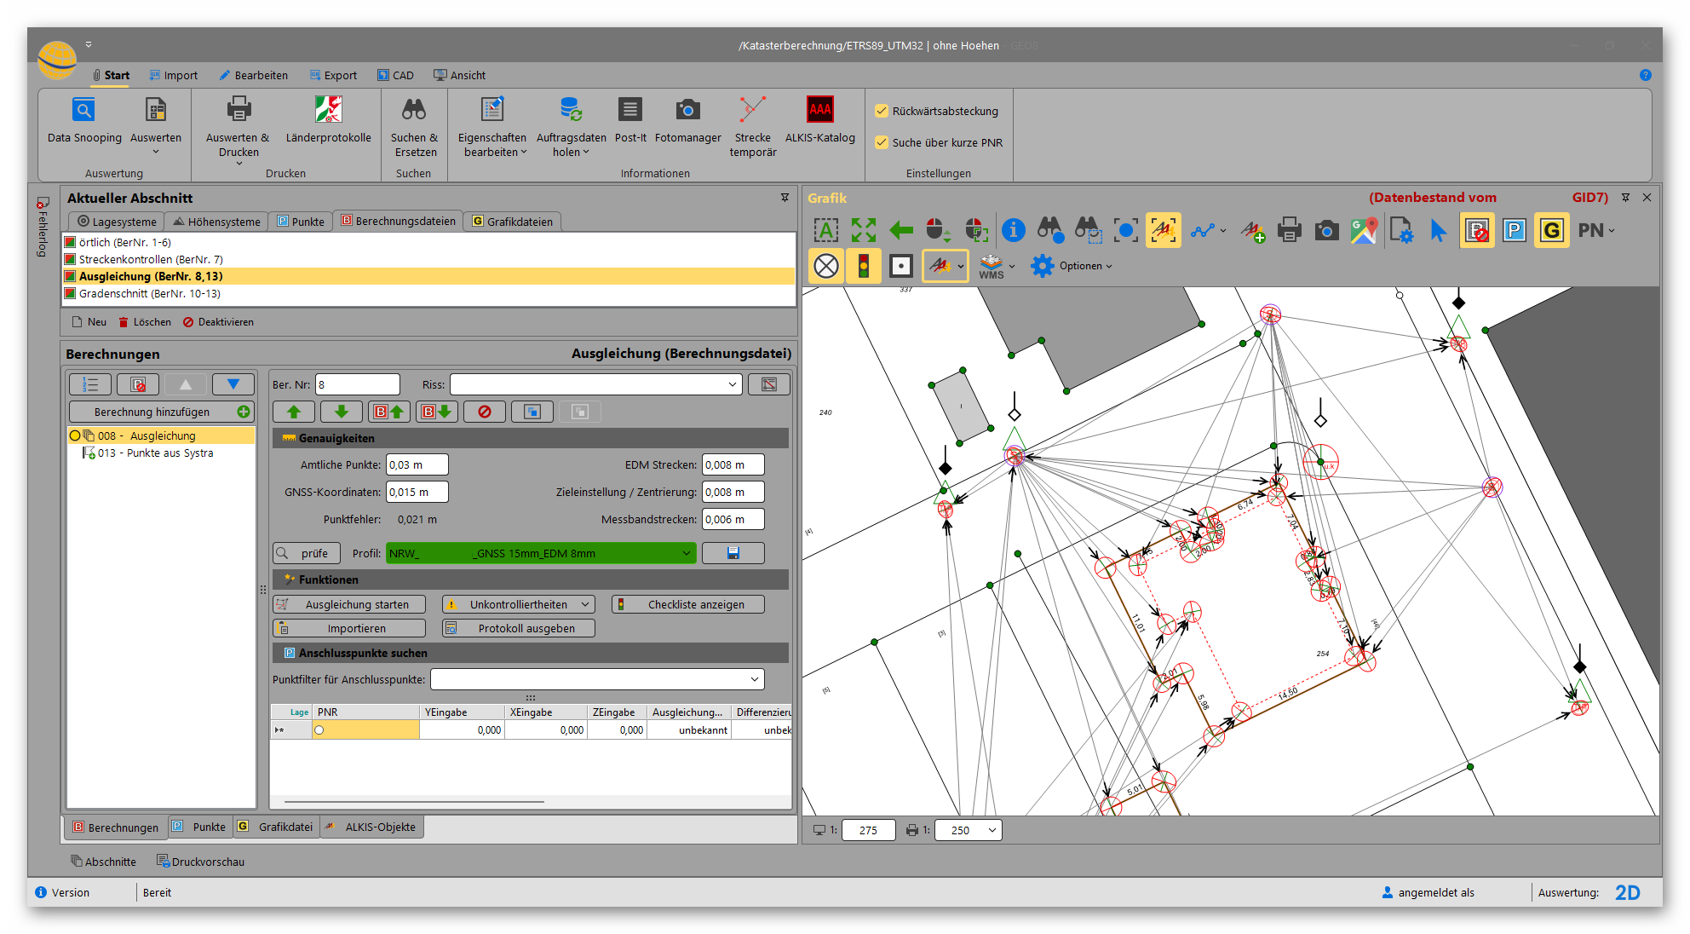This screenshot has width=1690, height=934.
Task: Switch to the CAD ribbon tab
Action: tap(395, 75)
